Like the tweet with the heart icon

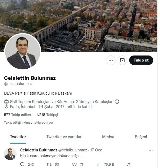[x=74, y=164]
